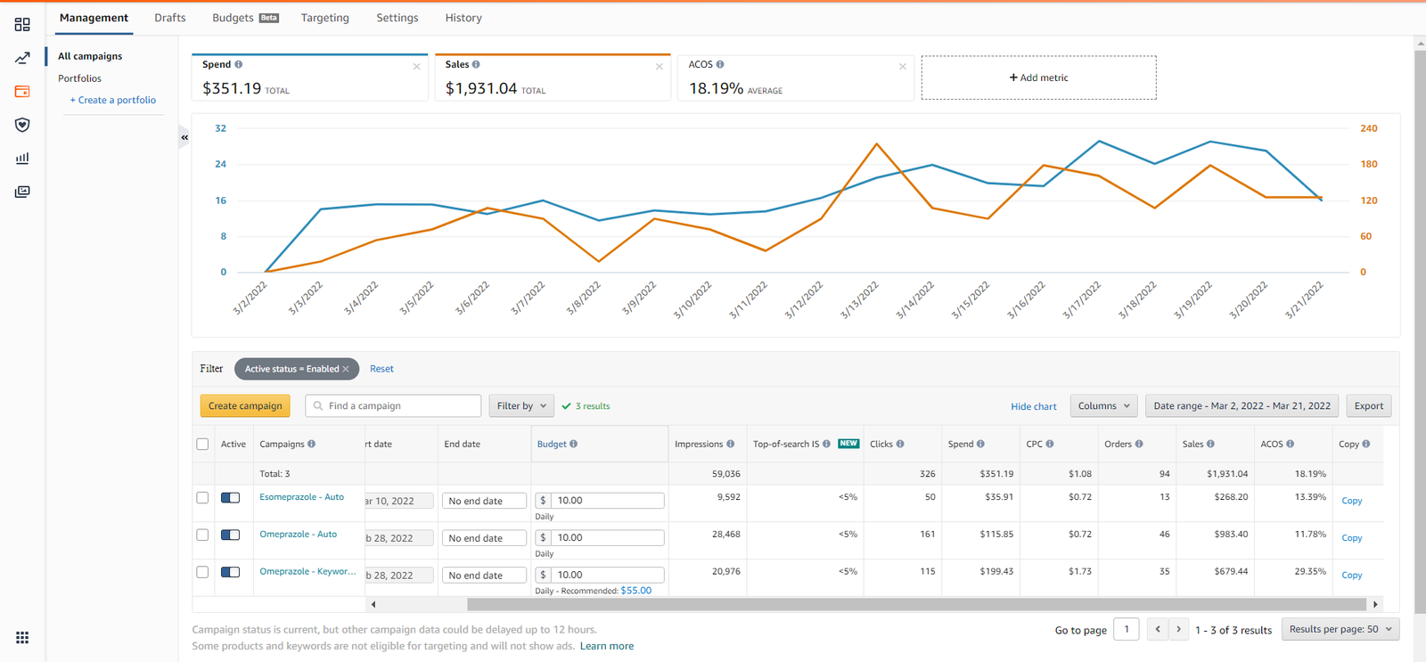Click the trending chart icon in sidebar
The image size is (1426, 662).
point(22,59)
